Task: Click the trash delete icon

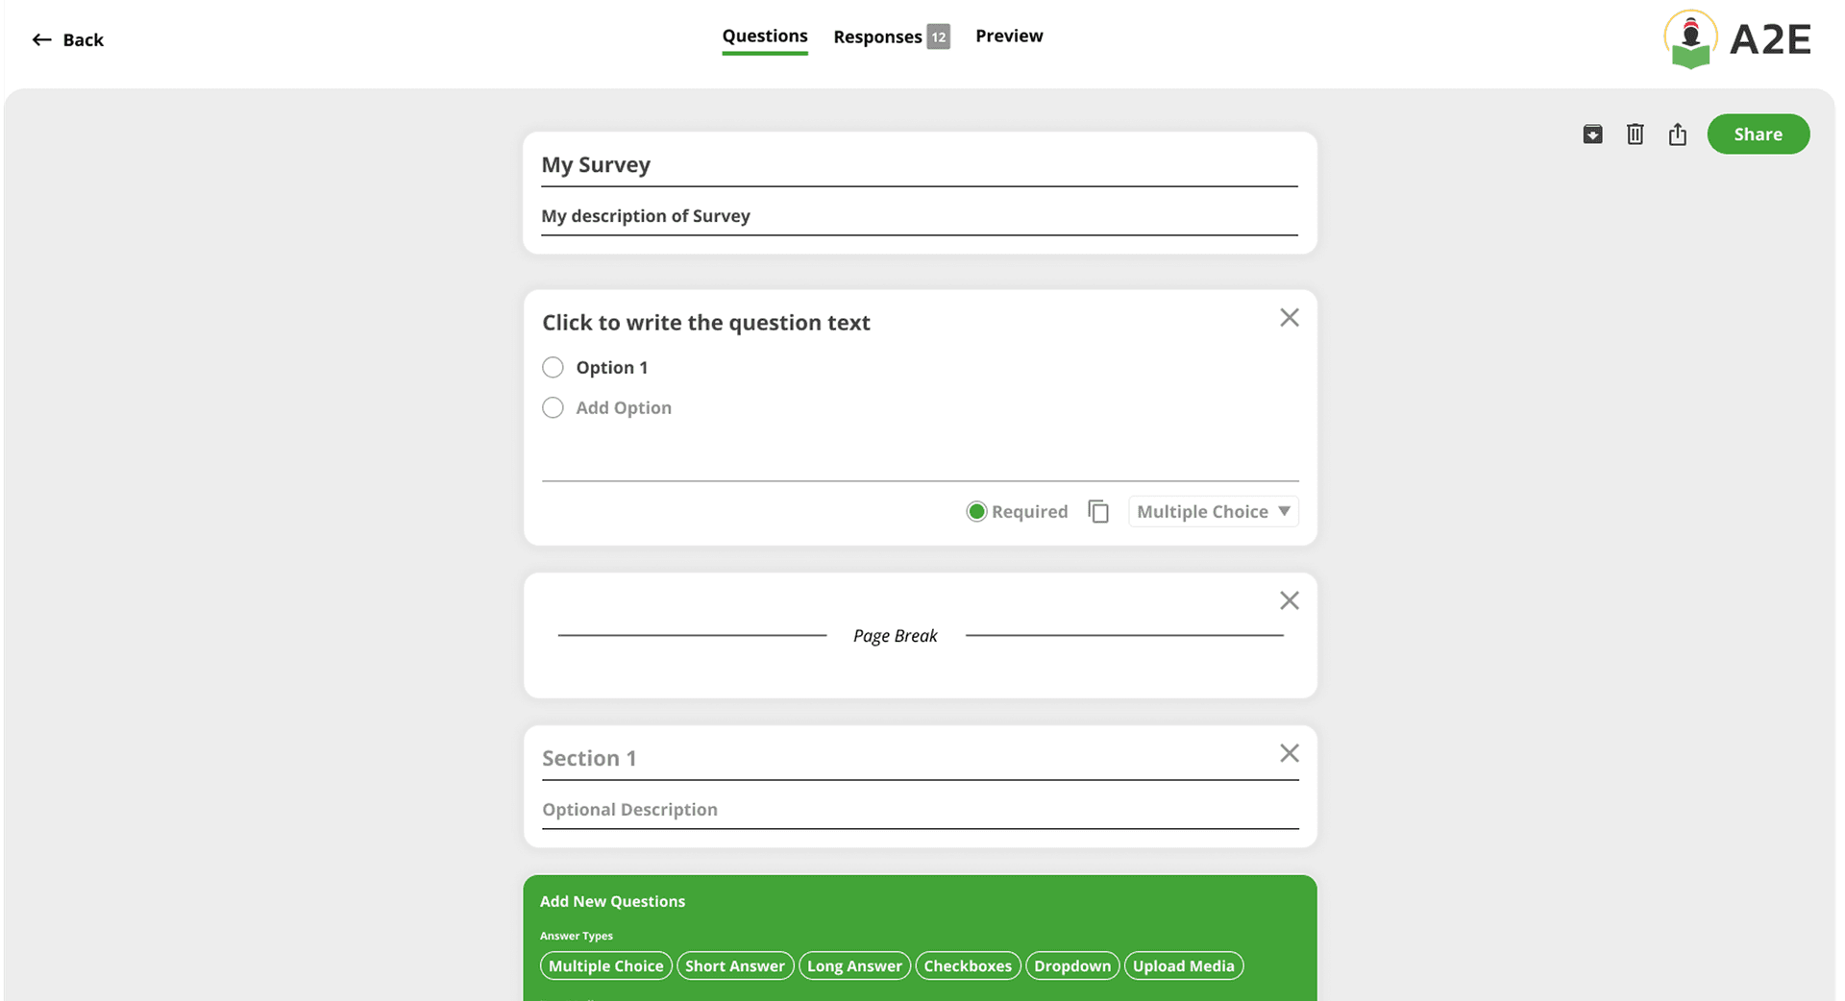Action: [x=1635, y=134]
